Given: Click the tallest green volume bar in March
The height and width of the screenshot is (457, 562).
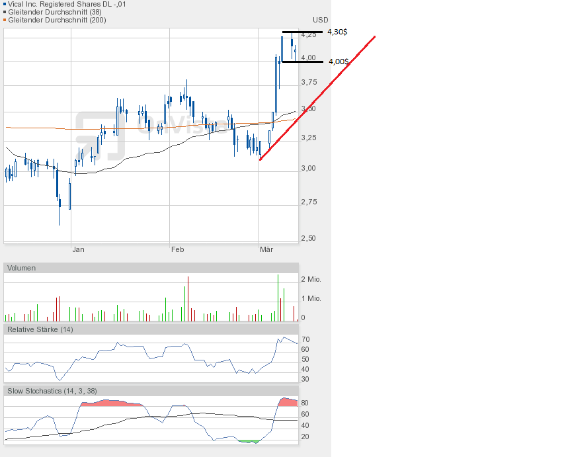Looking at the screenshot, I should coord(278,298).
